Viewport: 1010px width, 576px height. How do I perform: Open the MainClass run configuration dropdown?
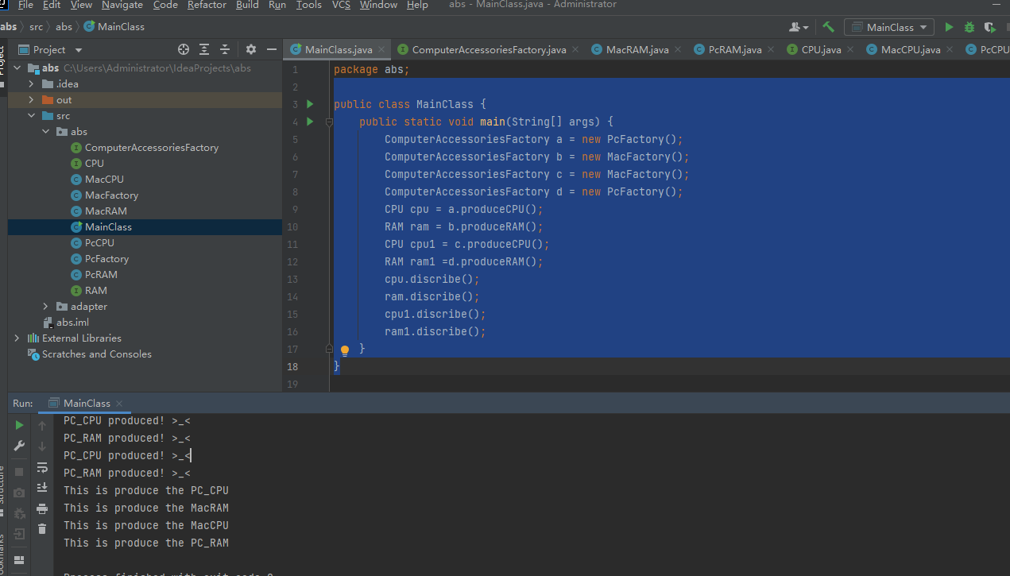click(x=889, y=27)
